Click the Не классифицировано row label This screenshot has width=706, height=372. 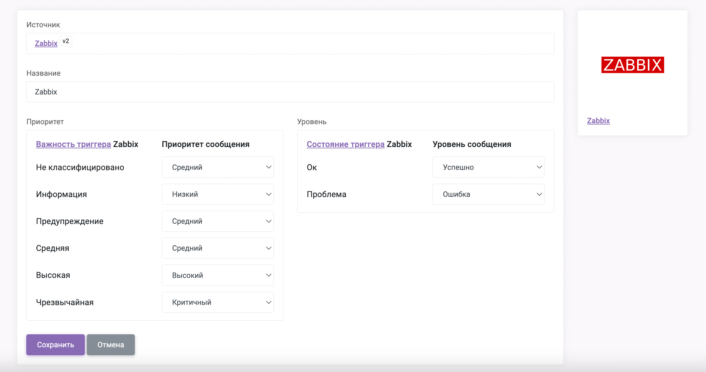tap(80, 167)
